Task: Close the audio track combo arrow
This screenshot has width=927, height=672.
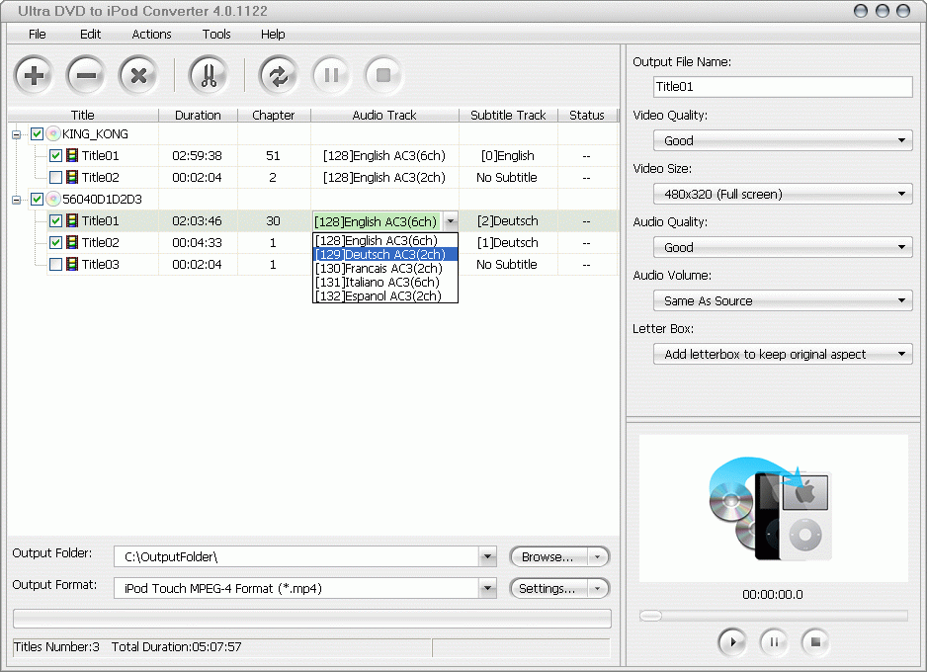Action: [451, 221]
